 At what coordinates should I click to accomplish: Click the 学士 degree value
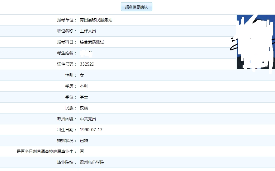84,97
